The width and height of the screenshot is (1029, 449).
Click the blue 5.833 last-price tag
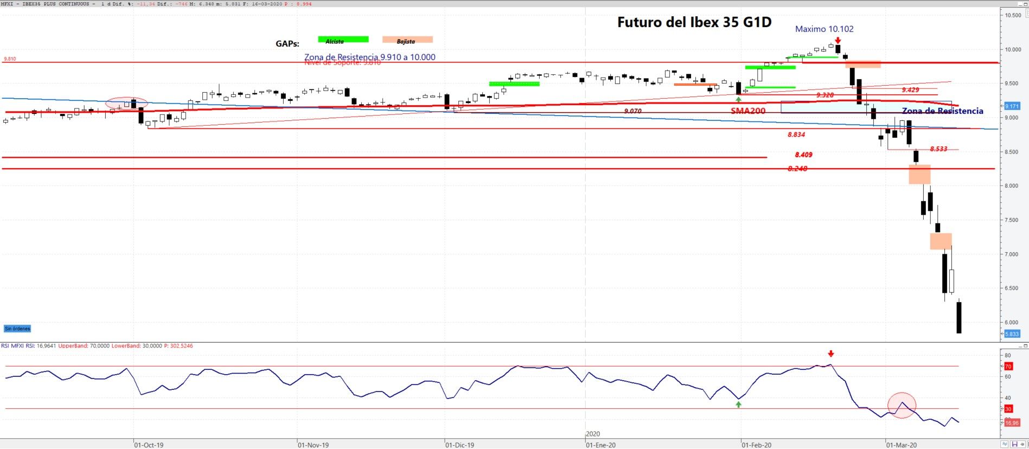1012,334
